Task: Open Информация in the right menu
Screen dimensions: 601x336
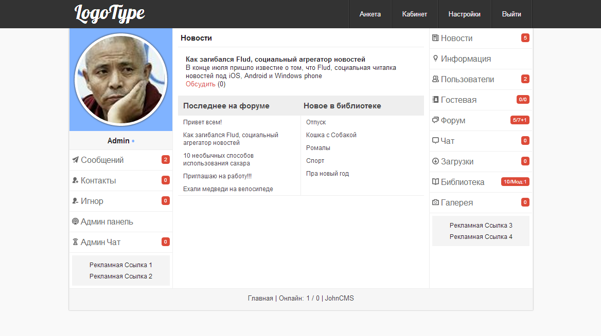Action: pos(481,59)
